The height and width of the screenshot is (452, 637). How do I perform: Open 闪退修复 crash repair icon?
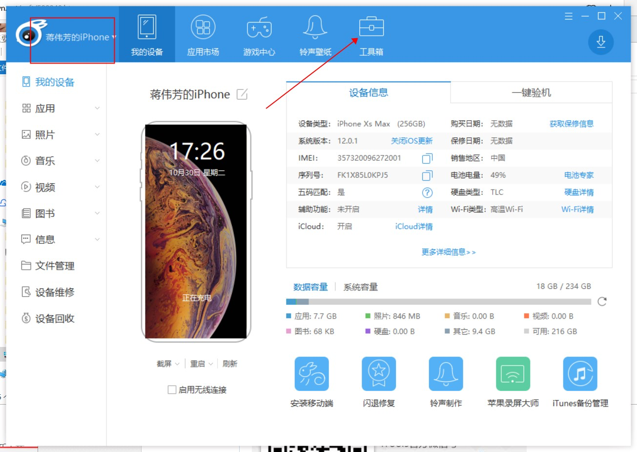tap(379, 374)
